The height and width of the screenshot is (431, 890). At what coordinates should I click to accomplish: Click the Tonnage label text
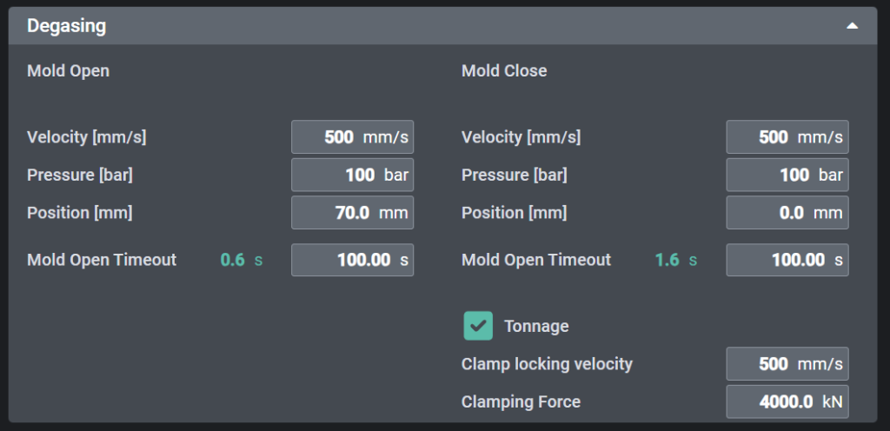pos(536,327)
